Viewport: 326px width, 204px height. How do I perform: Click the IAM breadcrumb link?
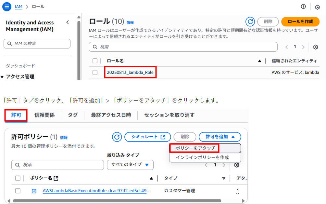coord(19,7)
